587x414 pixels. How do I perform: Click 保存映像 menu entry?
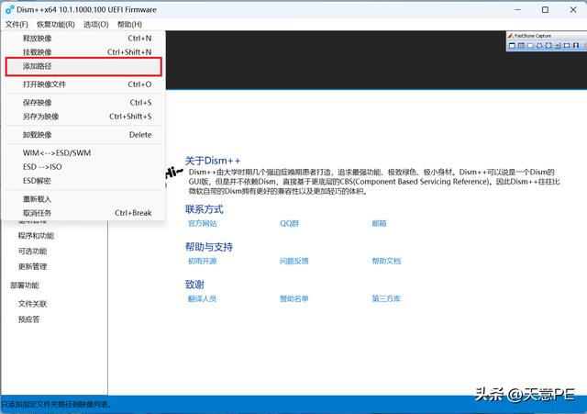coord(83,102)
